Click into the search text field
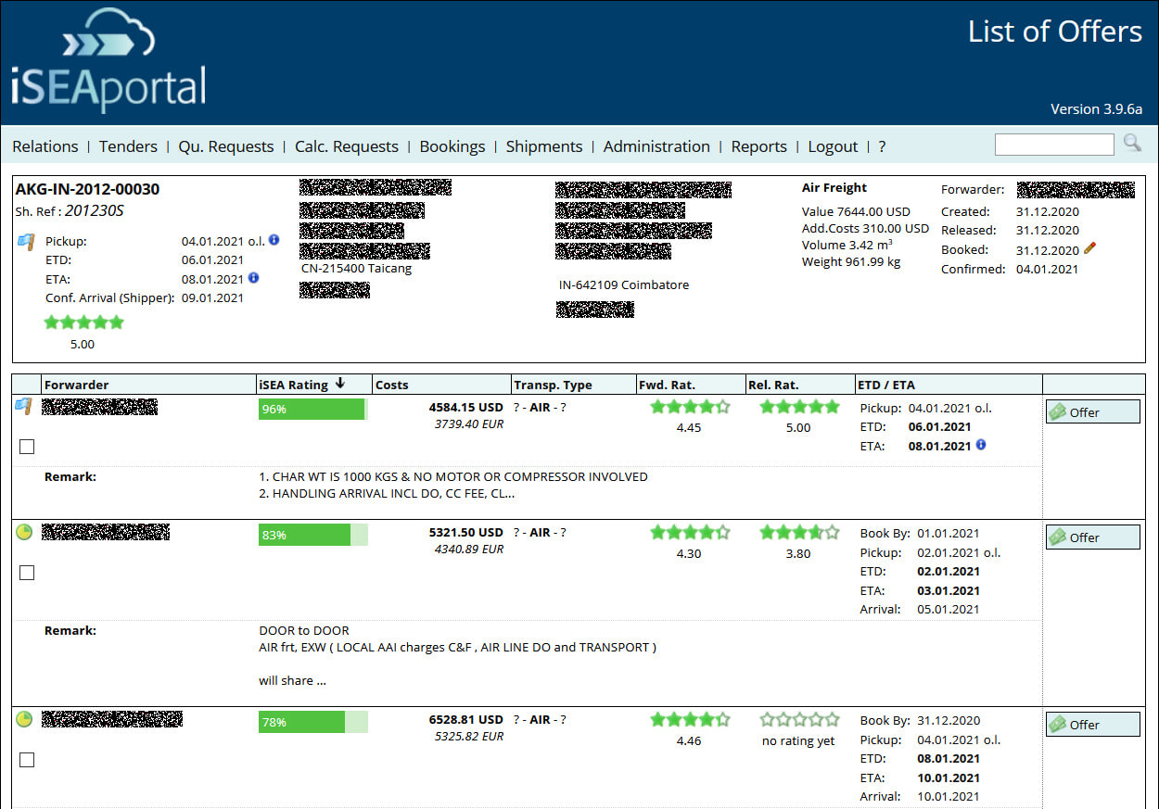The image size is (1159, 809). point(1053,145)
